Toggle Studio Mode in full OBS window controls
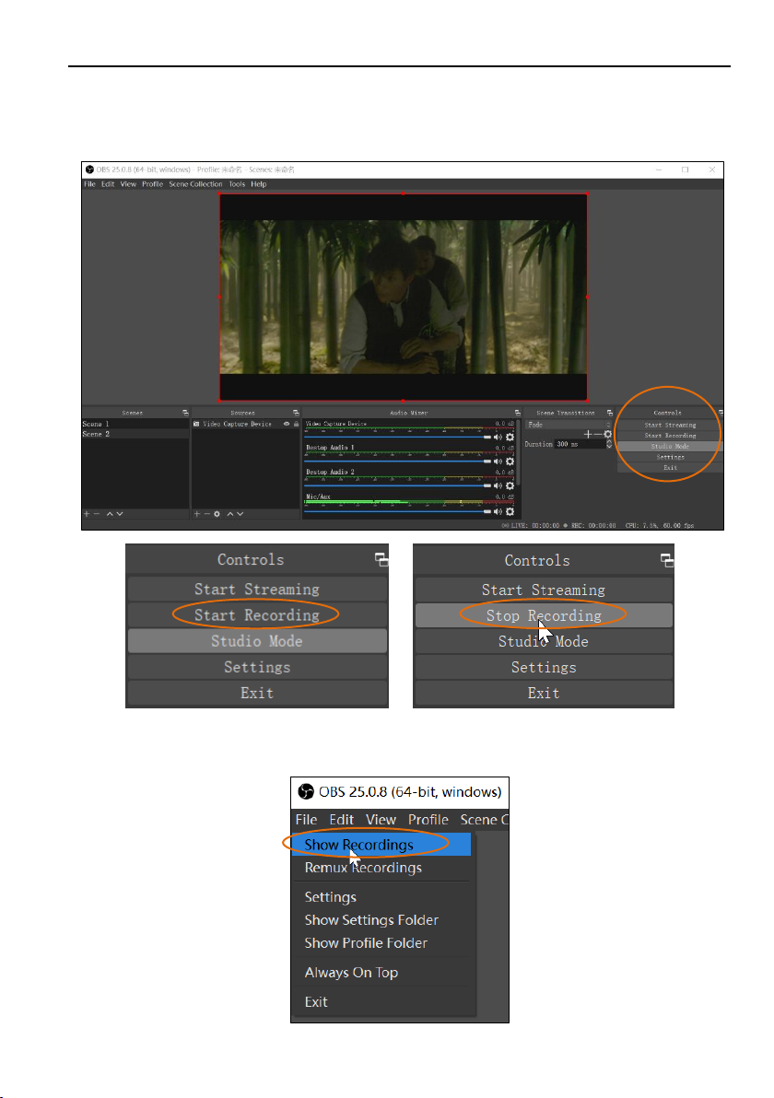 [x=670, y=446]
